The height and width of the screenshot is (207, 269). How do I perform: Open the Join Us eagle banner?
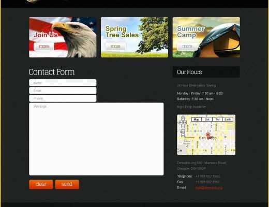(x=63, y=37)
